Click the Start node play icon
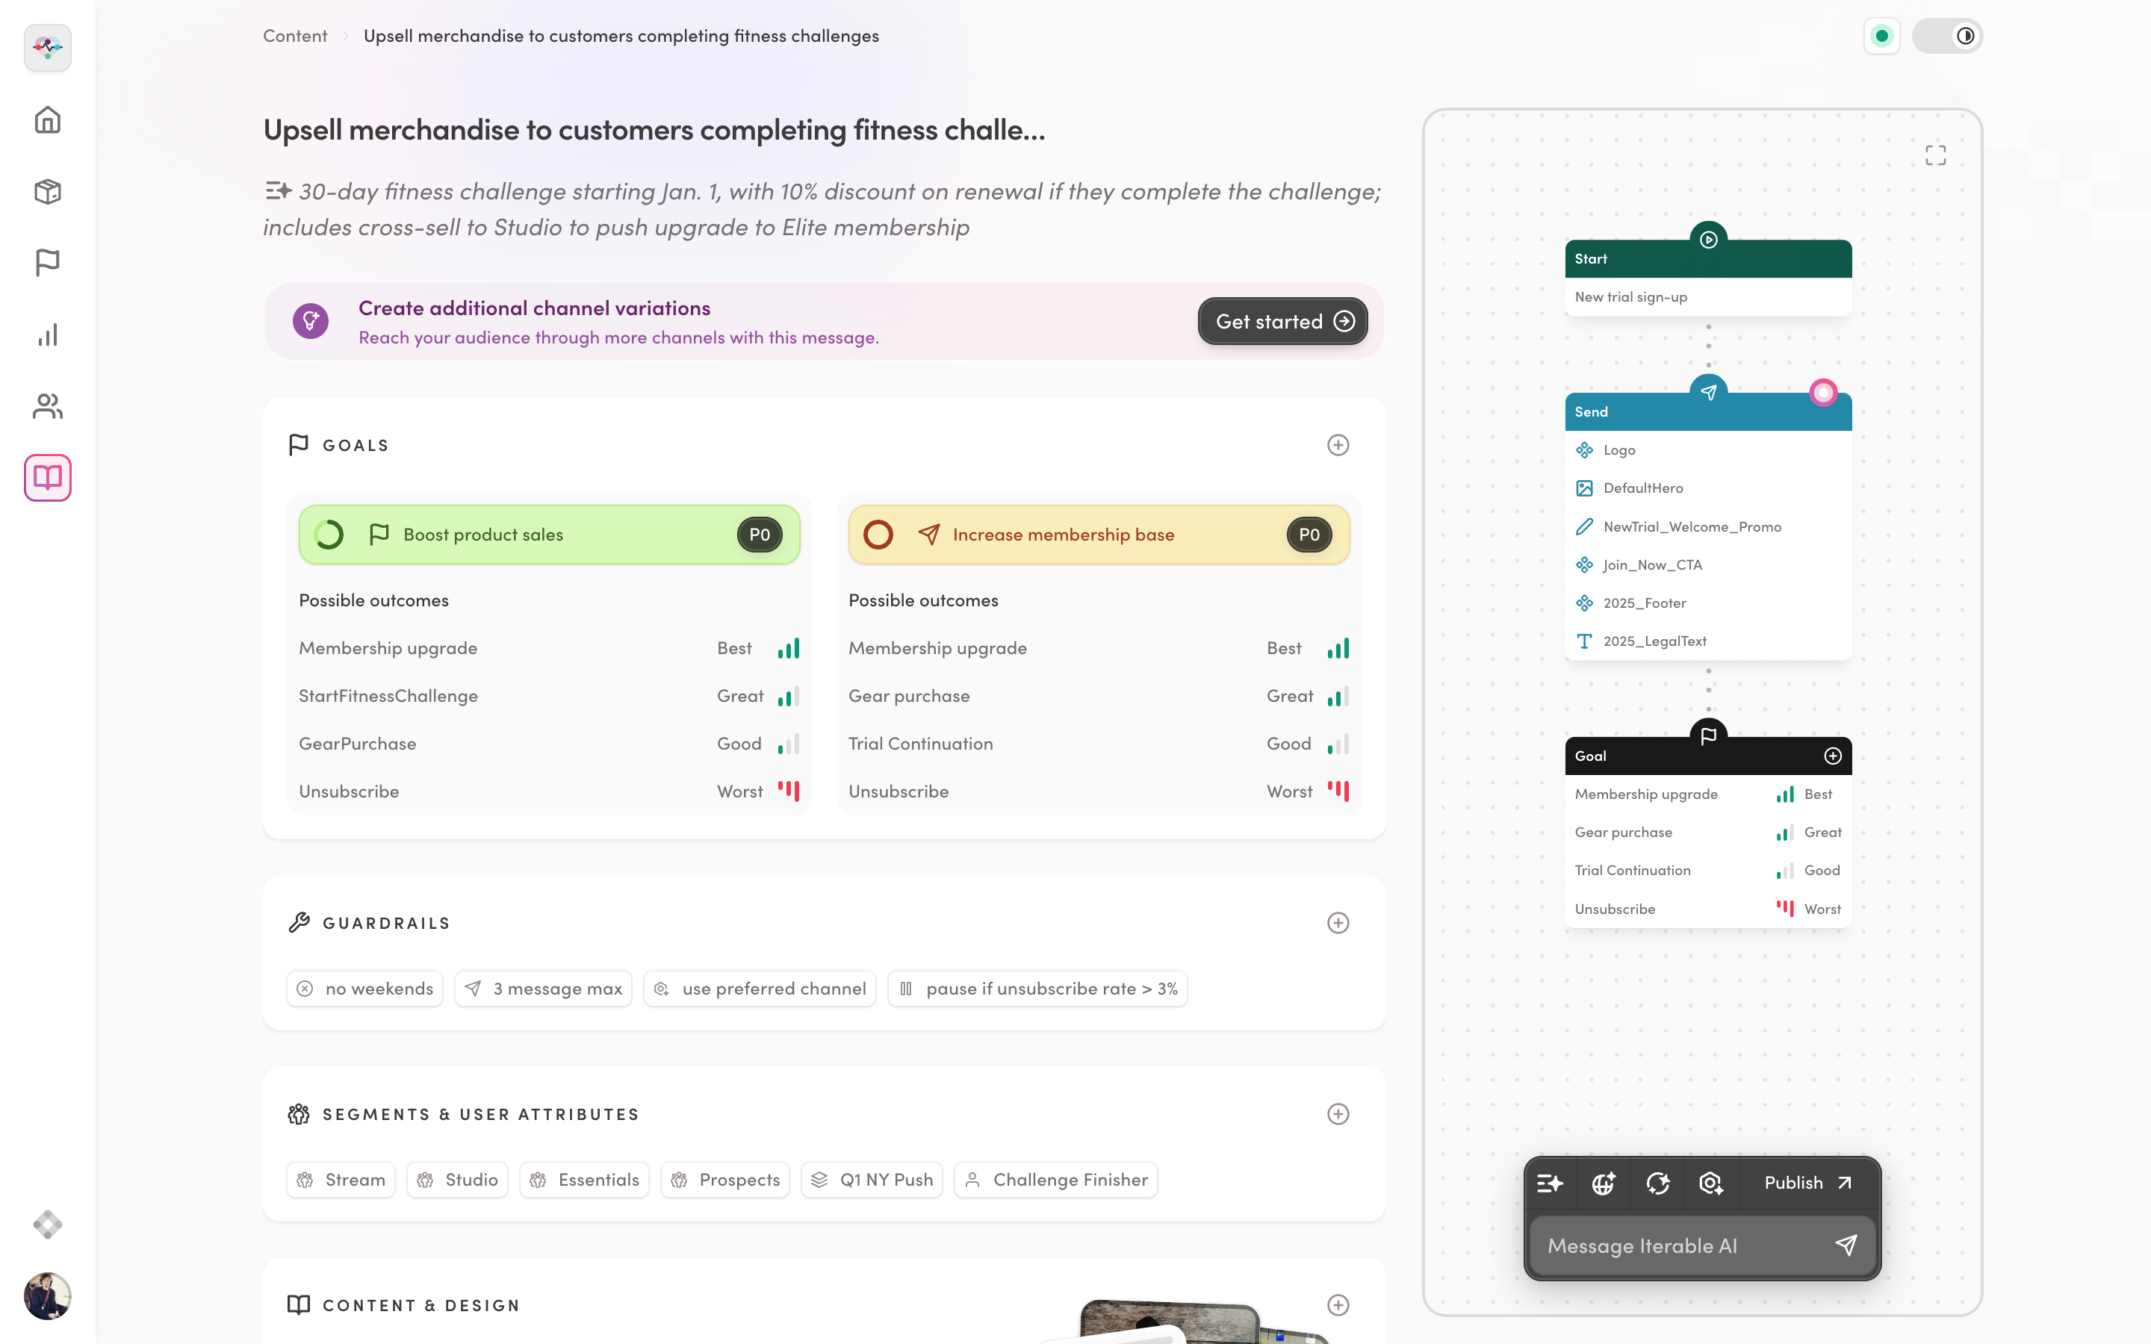This screenshot has width=2151, height=1344. [x=1708, y=239]
